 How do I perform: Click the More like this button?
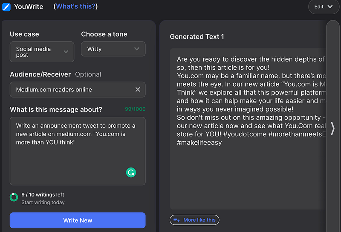195,220
